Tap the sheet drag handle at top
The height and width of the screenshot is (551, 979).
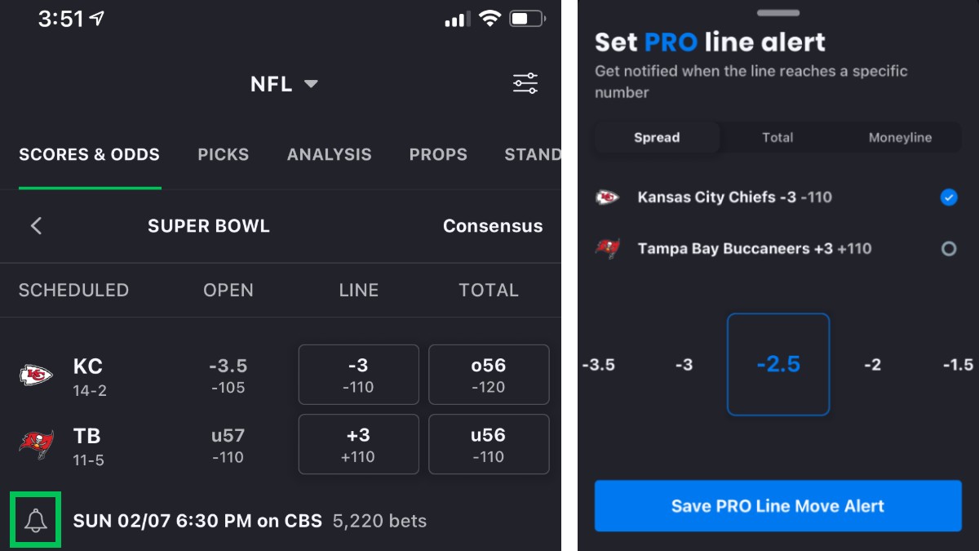click(x=778, y=13)
